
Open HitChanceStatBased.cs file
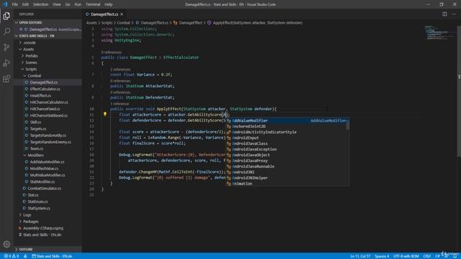click(x=48, y=115)
